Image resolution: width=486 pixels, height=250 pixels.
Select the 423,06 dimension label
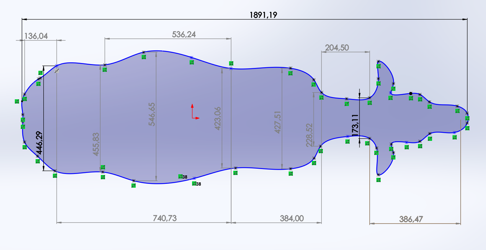coord(217,119)
